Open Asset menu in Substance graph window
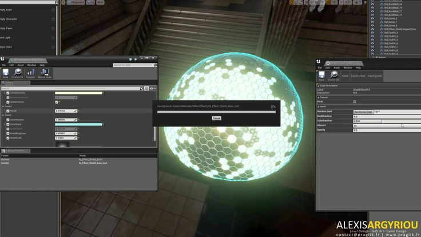The height and width of the screenshot is (237, 421). click(x=337, y=68)
